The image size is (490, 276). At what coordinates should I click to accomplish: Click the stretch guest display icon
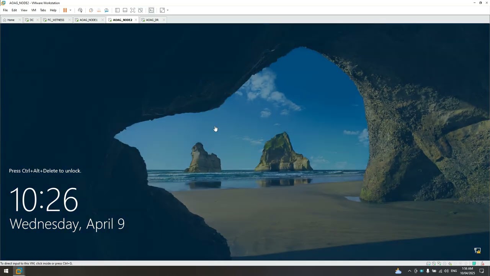tap(162, 10)
